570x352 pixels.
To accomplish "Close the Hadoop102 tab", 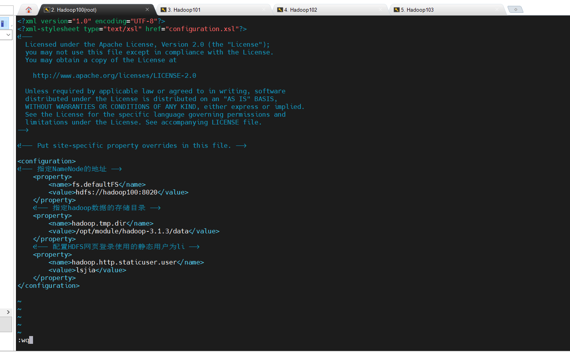I will (380, 9).
